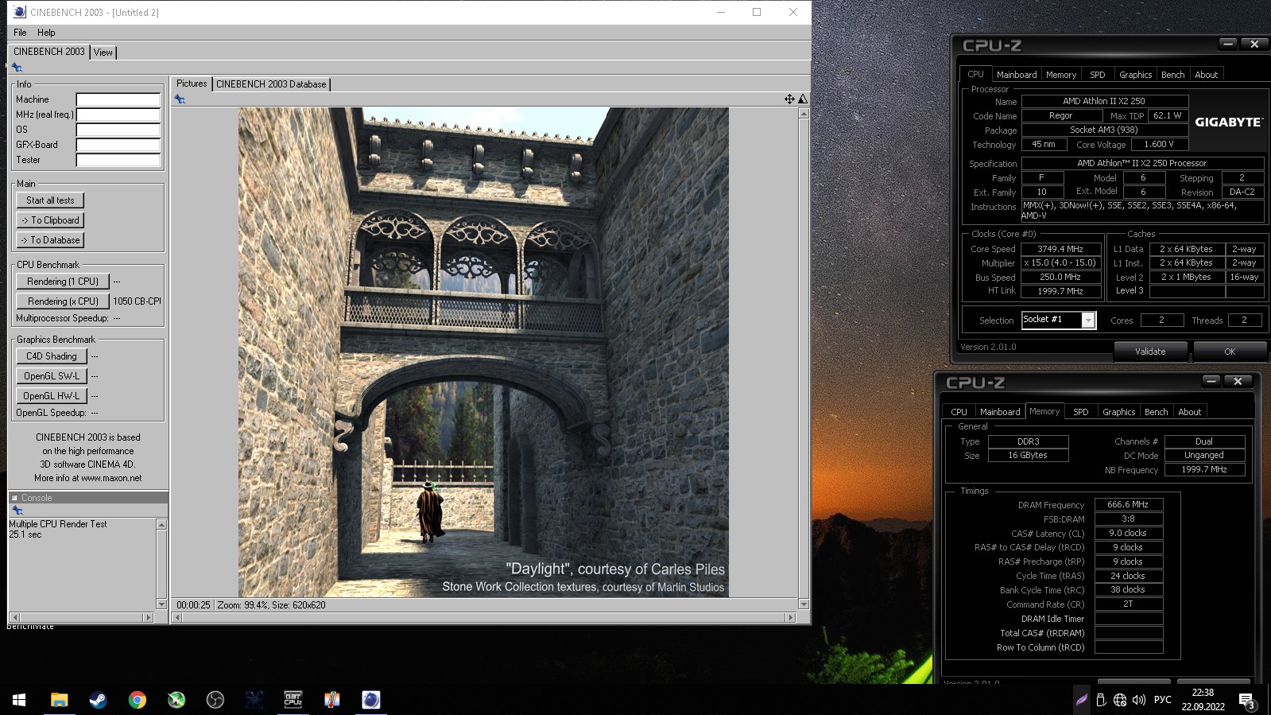This screenshot has height=715, width=1271.
Task: Open the CPU tab in the lower CPU-Z window
Action: [959, 412]
